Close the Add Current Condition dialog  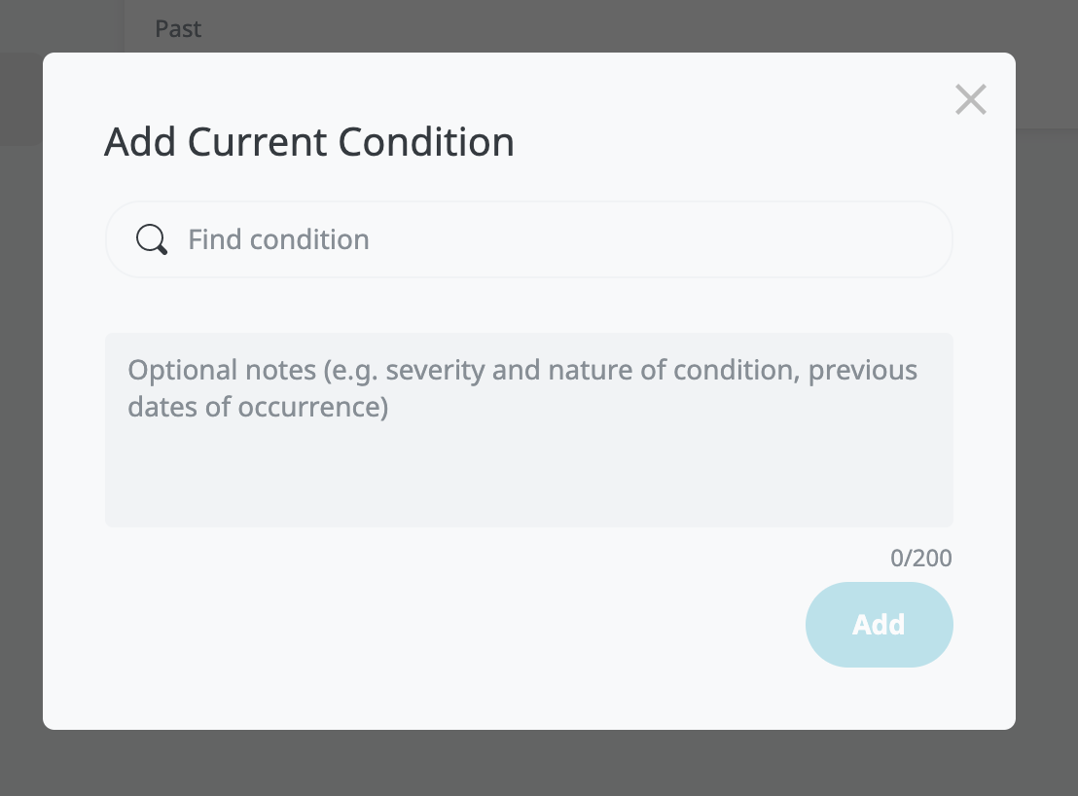971,99
